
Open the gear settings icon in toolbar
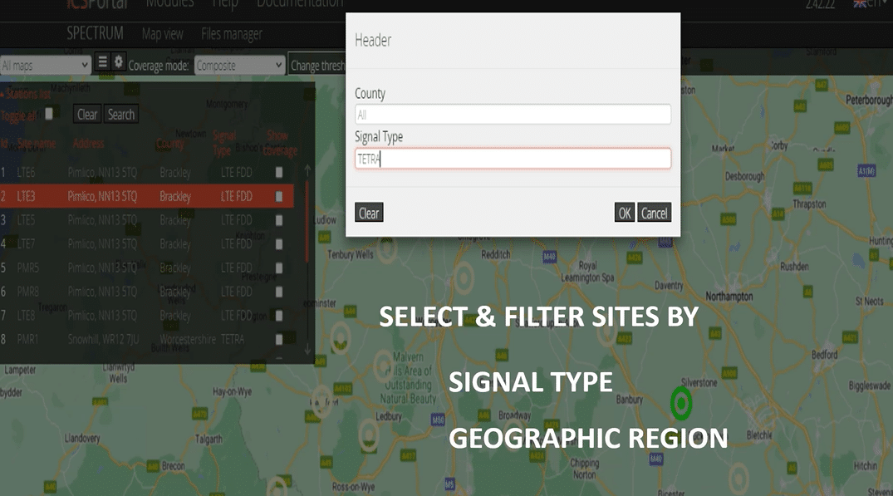[x=119, y=62]
